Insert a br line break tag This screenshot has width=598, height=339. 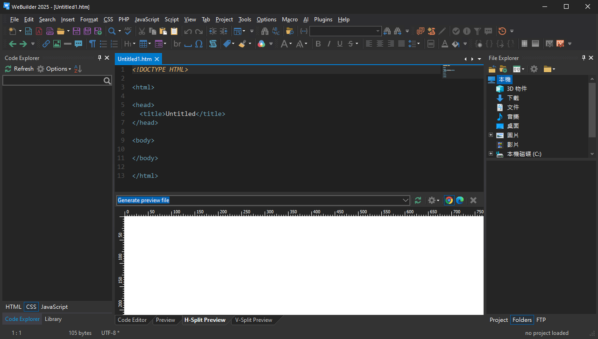pyautogui.click(x=177, y=44)
